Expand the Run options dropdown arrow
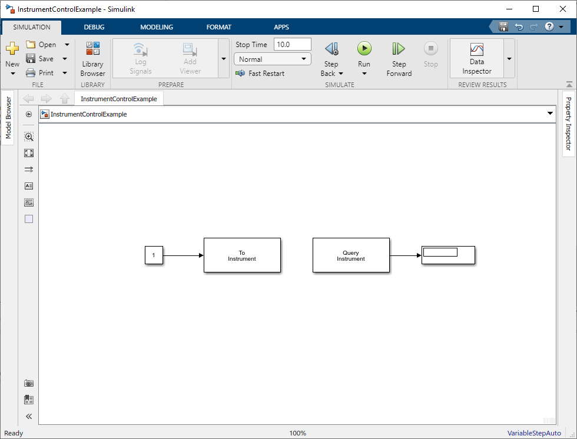577x439 pixels. point(364,74)
